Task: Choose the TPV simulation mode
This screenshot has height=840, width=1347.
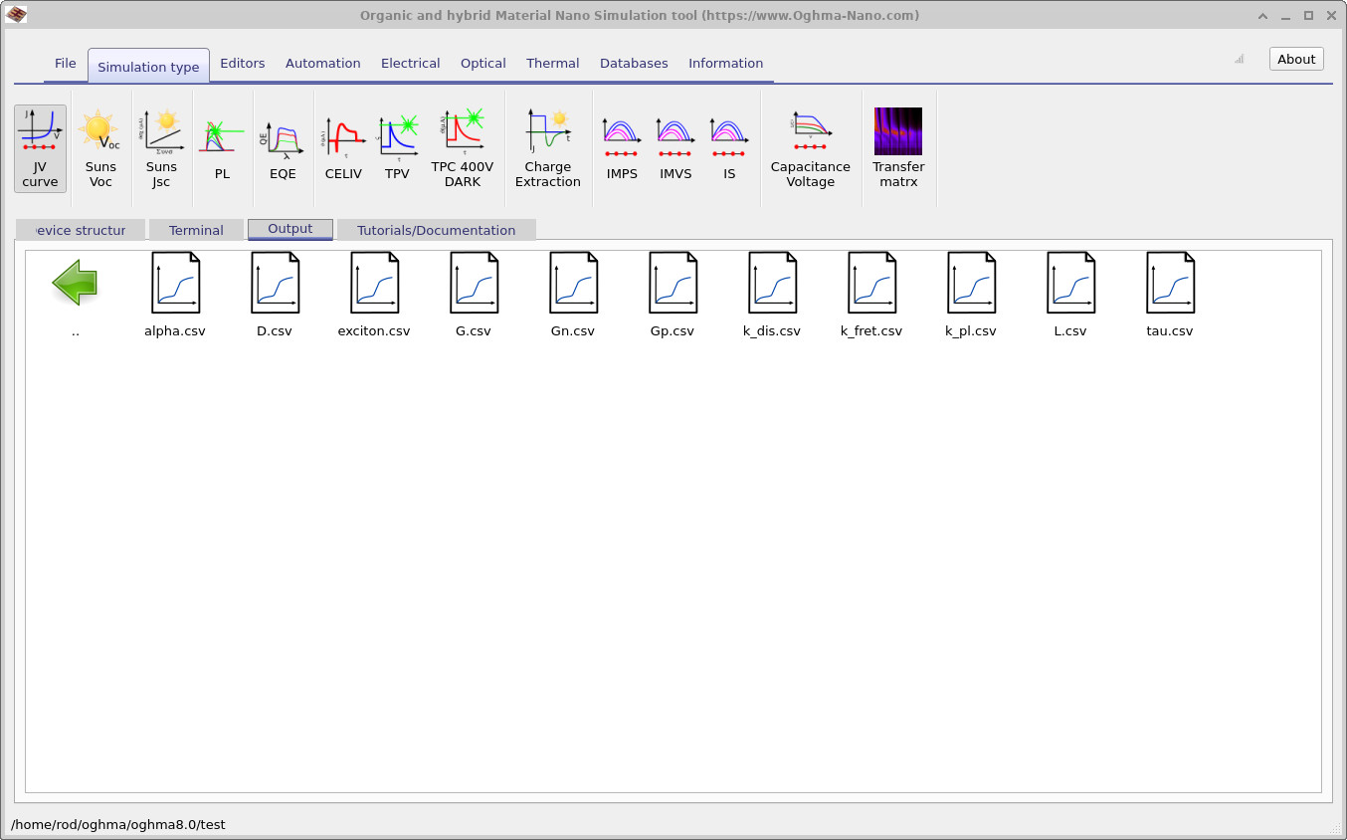Action: pyautogui.click(x=398, y=147)
